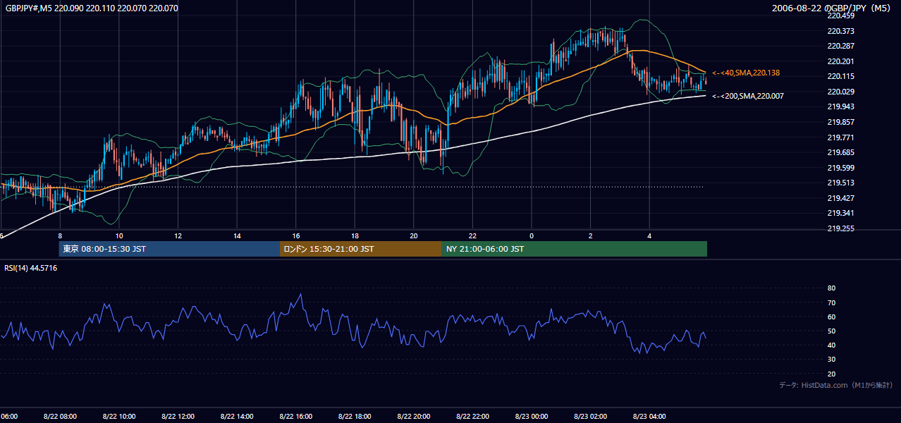Click price axis value 219.255
901x423 pixels.
(x=840, y=228)
